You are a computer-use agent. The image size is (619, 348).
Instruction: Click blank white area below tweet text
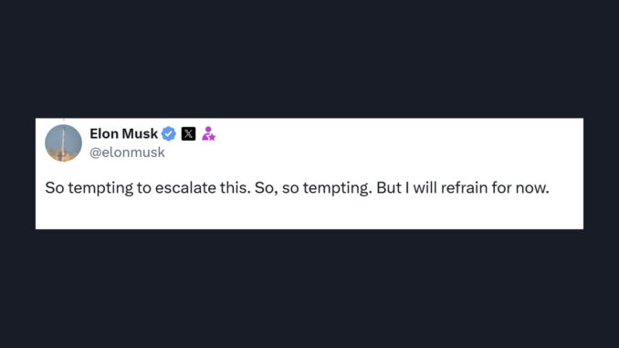pos(309,214)
